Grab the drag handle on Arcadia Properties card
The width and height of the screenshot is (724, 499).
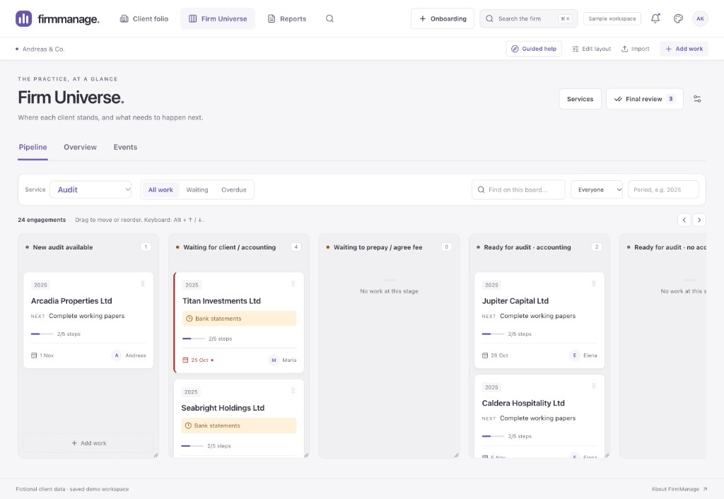(x=143, y=283)
